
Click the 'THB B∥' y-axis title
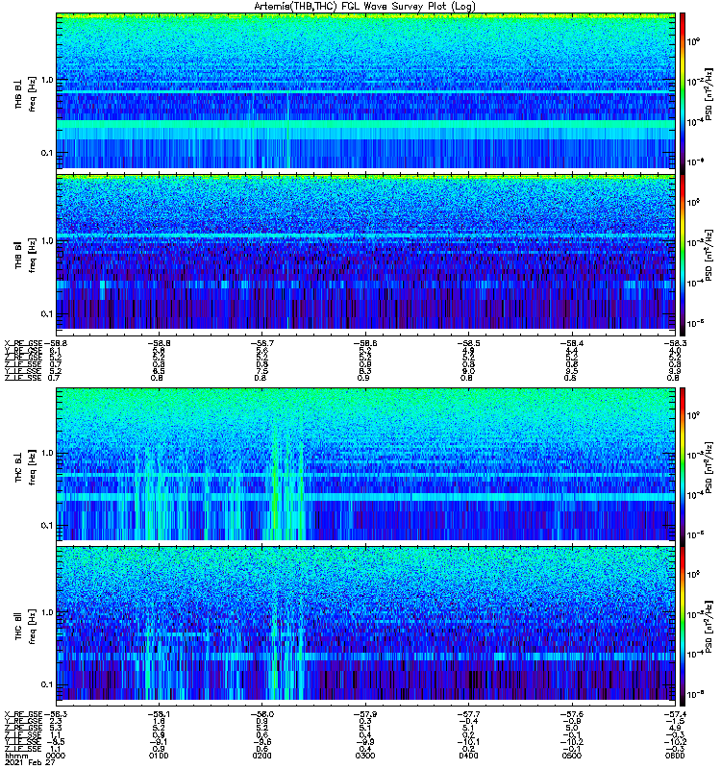point(18,255)
